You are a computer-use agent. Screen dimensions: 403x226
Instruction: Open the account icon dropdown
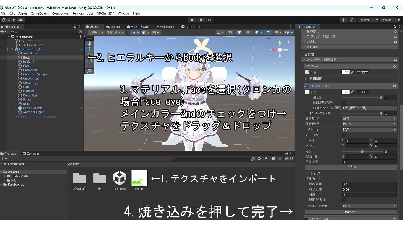8,20
